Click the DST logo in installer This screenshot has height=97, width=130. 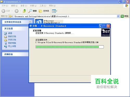106,33
